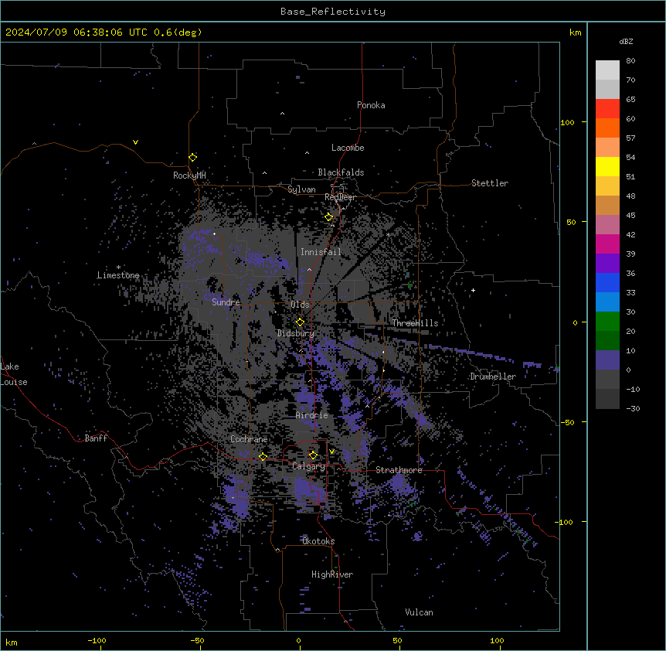This screenshot has width=666, height=651.
Task: Click the km unit label at bottom left
Action: pyautogui.click(x=12, y=642)
